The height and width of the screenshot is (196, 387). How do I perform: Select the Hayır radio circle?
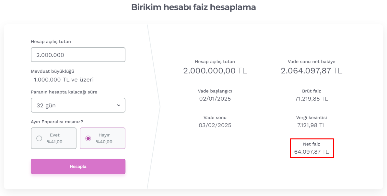88,138
